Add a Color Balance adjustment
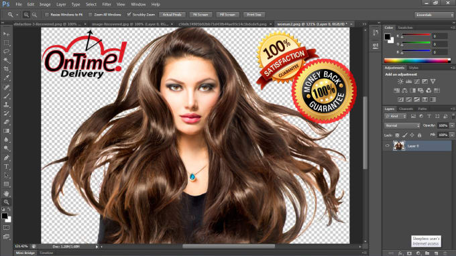This screenshot has width=456, height=256. click(404, 90)
